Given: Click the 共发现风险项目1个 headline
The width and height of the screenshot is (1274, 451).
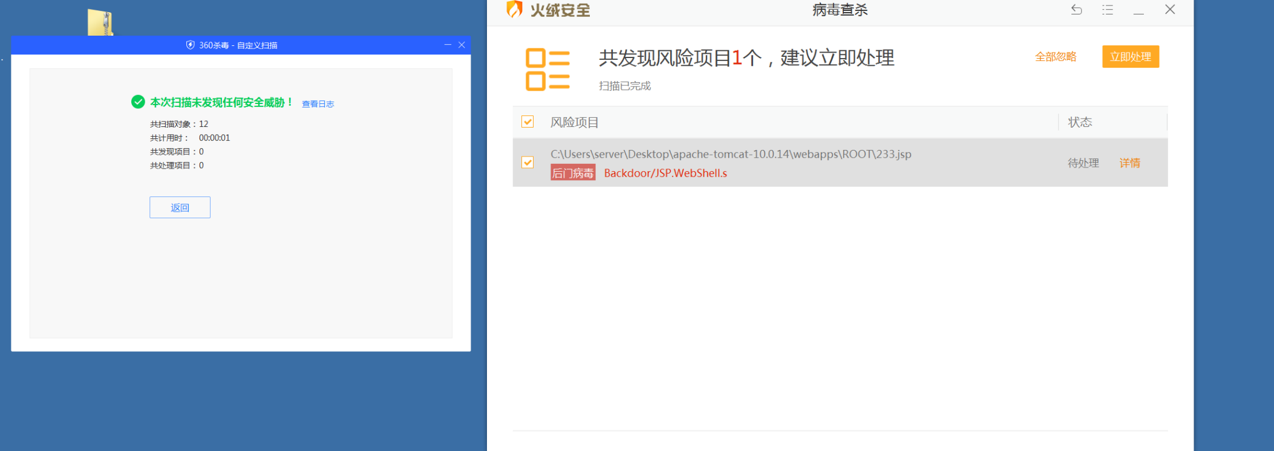Looking at the screenshot, I should (x=746, y=58).
